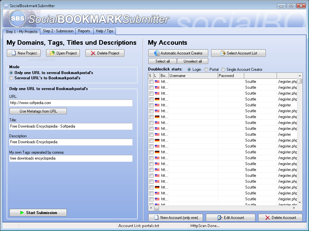The height and width of the screenshot is (231, 309).
Task: Click the folder icon on Open Project
Action: 52,53
